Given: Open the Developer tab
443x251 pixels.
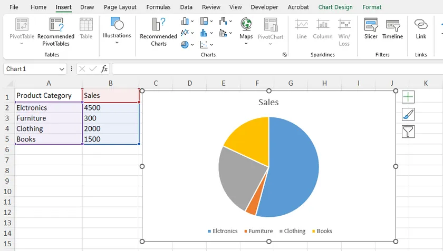Looking at the screenshot, I should pos(264,7).
